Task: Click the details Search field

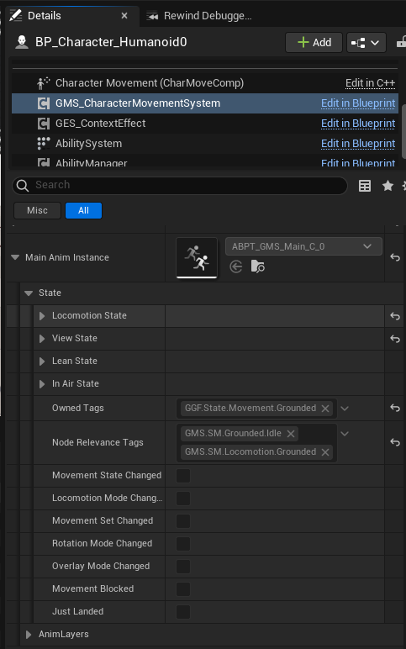Action: pos(180,186)
